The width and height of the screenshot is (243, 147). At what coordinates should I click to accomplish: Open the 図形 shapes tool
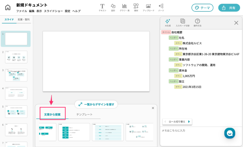pos(113,7)
